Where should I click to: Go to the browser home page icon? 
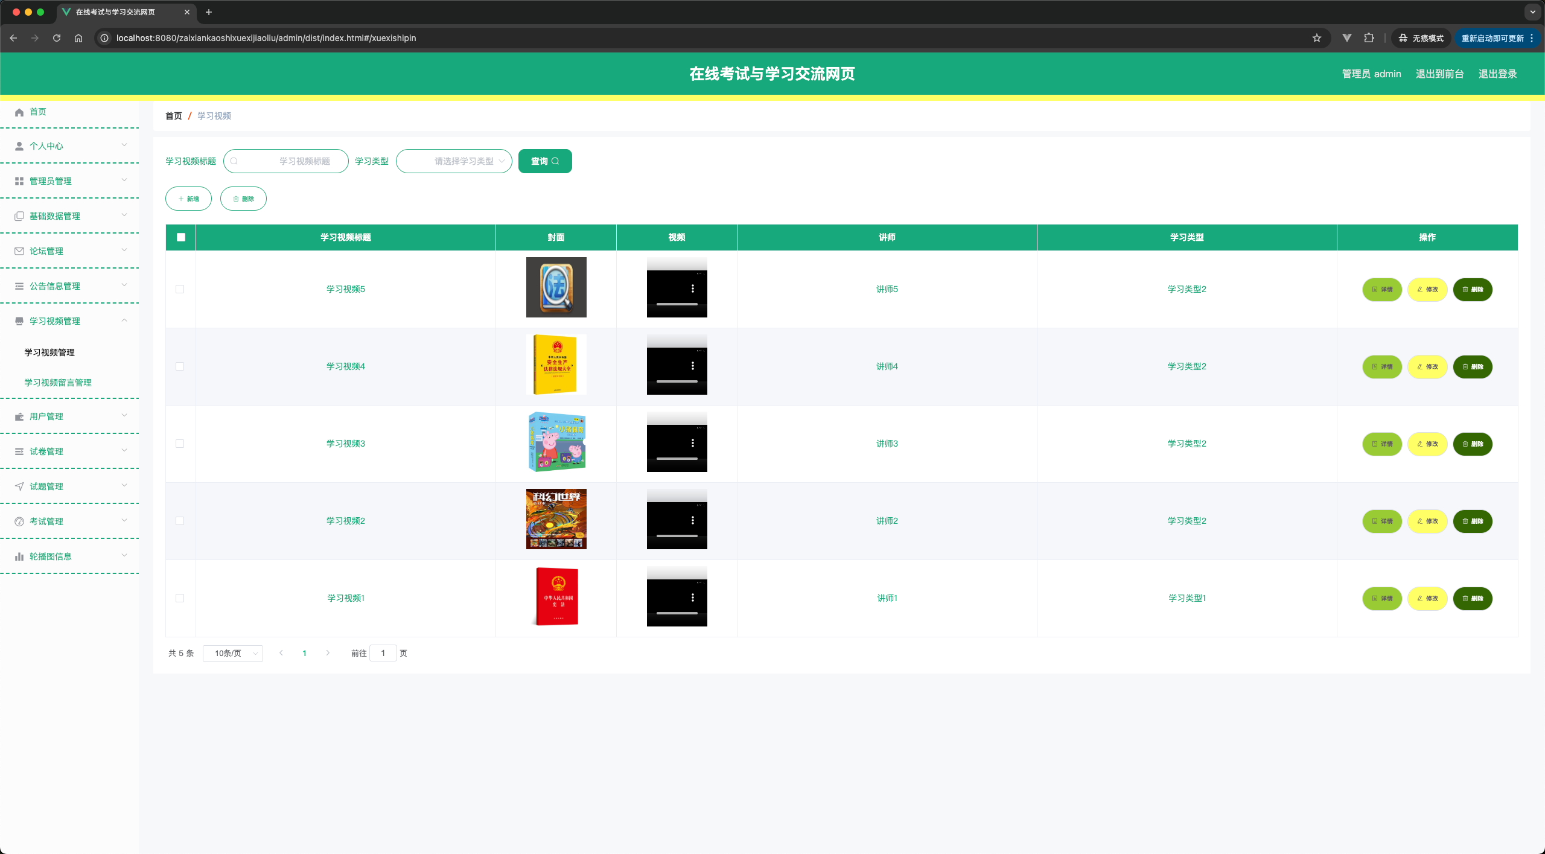pos(78,38)
